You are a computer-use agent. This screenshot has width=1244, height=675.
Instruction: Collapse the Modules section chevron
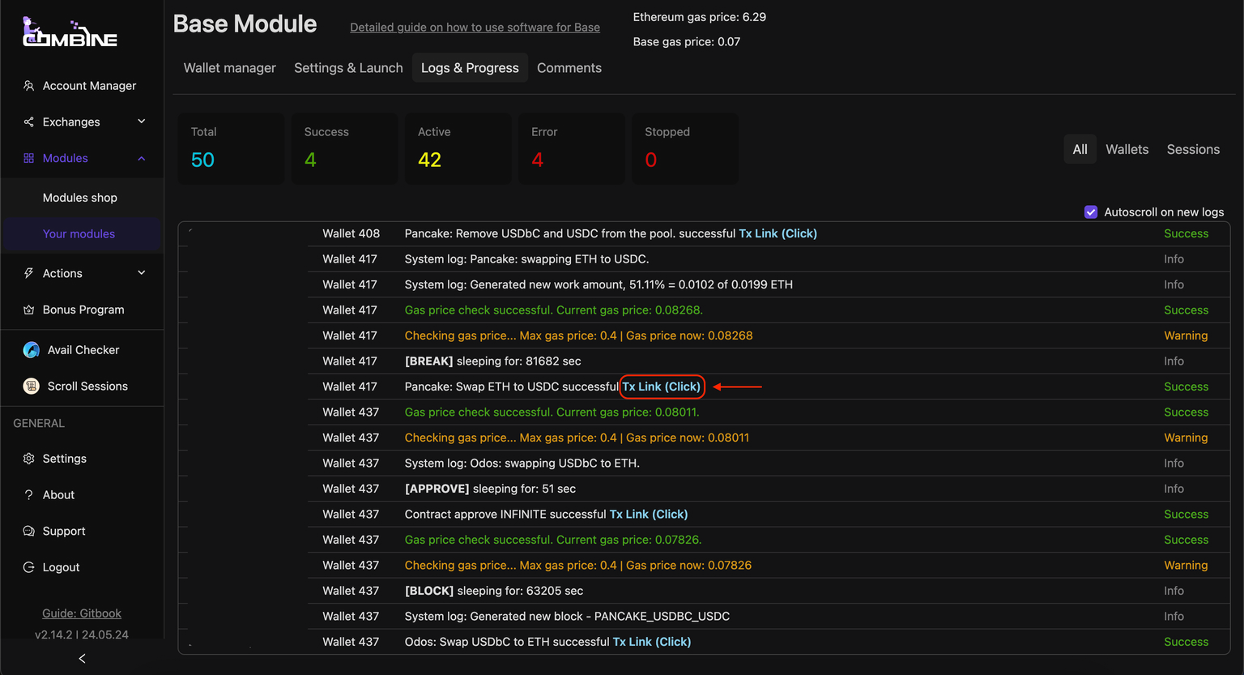(x=142, y=159)
